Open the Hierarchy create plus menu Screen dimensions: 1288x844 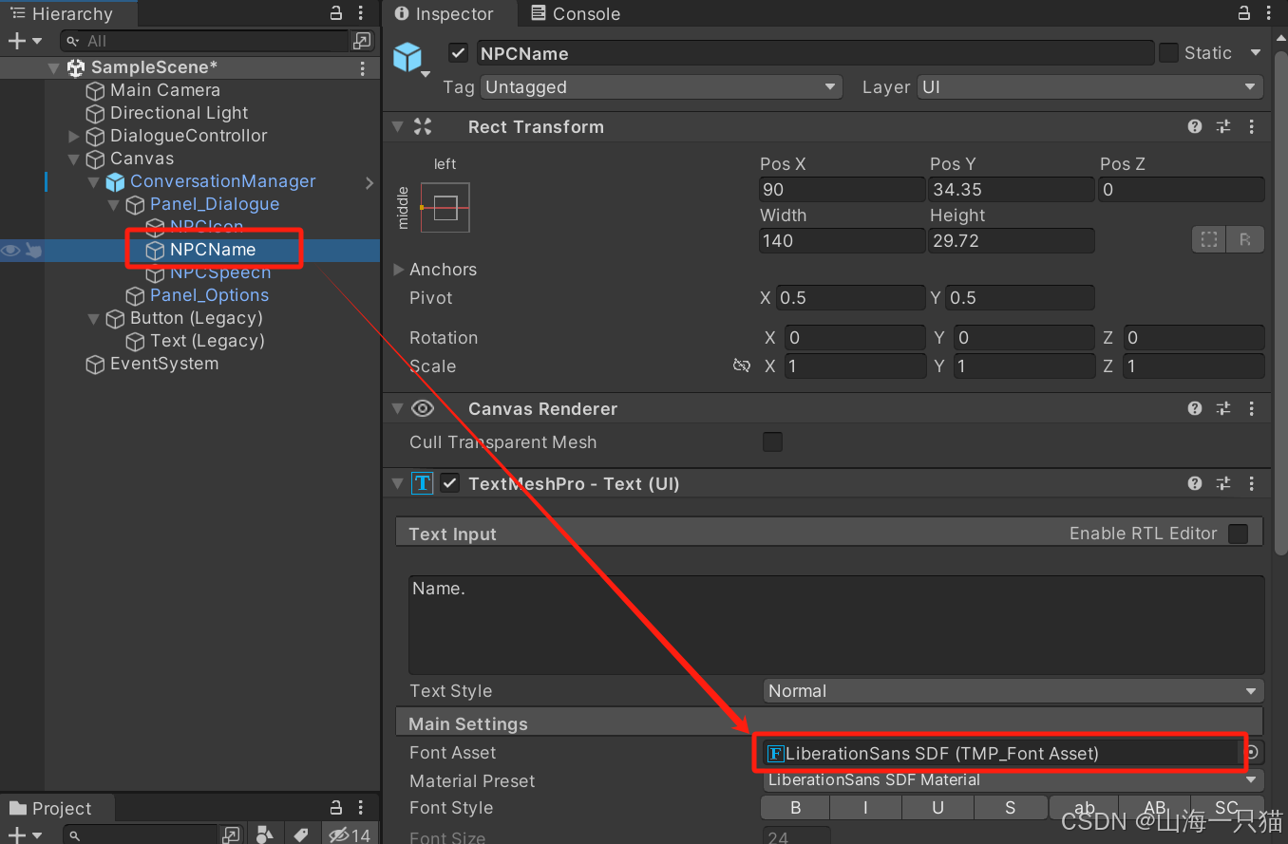24,41
